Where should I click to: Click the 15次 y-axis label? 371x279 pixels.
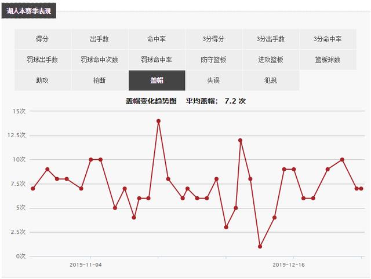pyautogui.click(x=19, y=111)
